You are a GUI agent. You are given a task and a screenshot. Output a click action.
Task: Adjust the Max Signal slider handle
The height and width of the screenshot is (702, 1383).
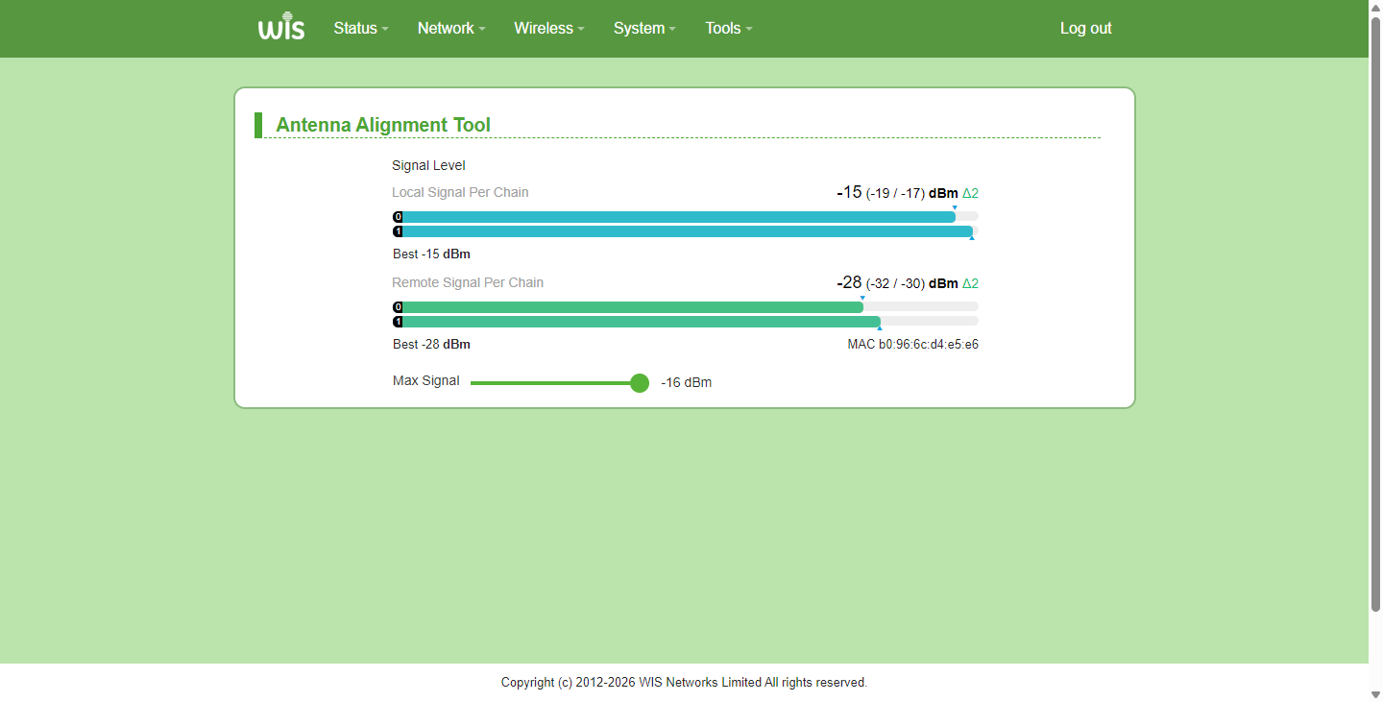640,383
